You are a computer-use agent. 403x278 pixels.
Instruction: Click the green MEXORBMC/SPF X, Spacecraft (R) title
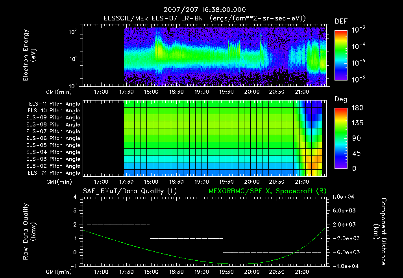[267, 191]
